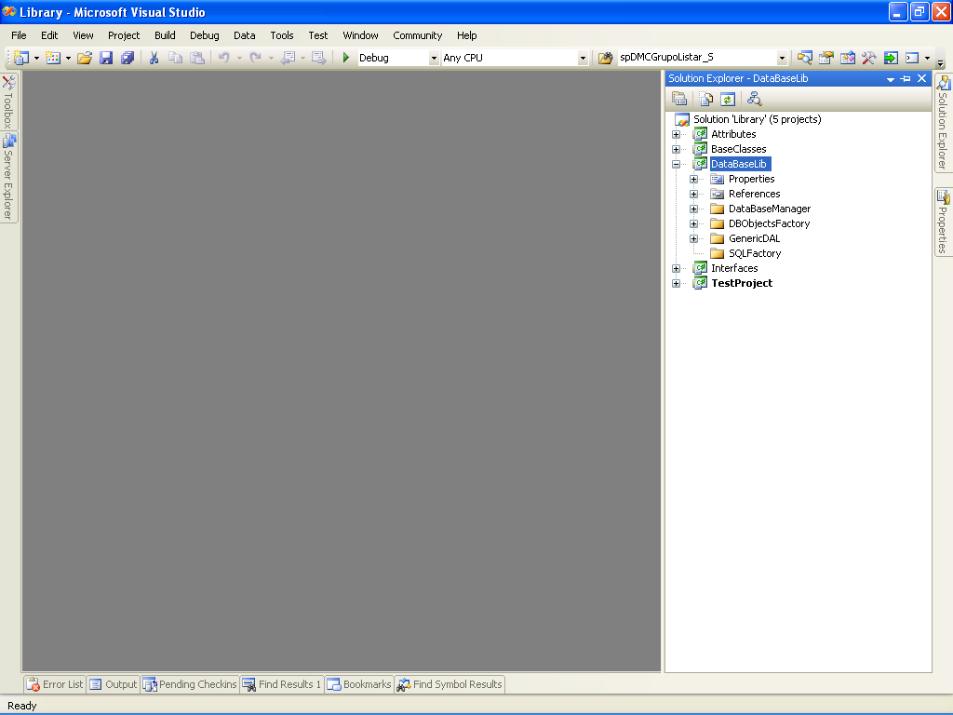Click the Save floppy disk icon

point(106,58)
